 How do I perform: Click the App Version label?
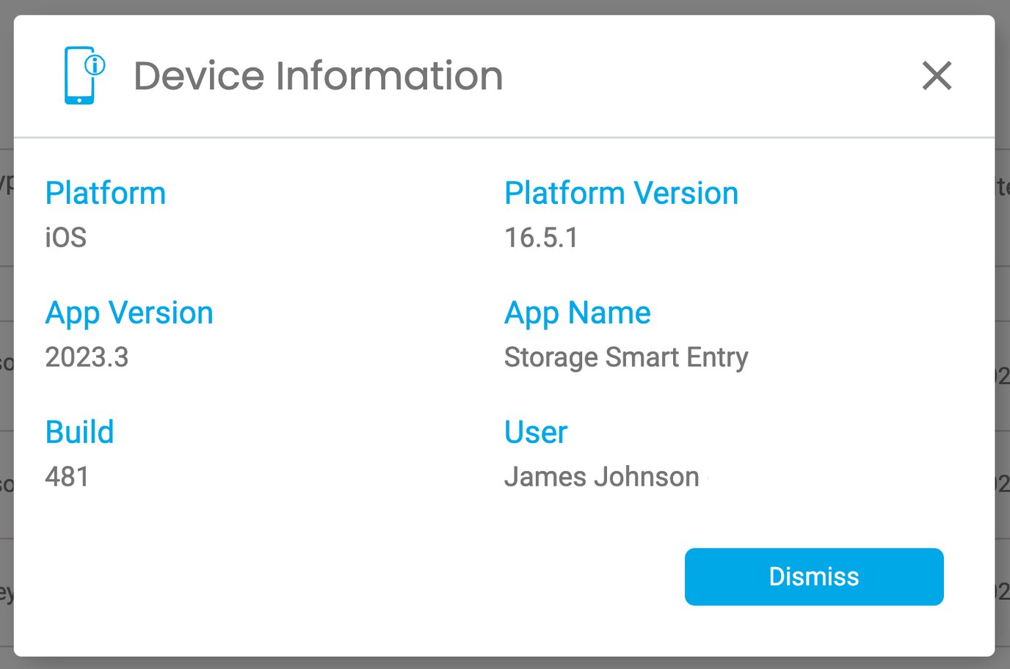(x=129, y=312)
